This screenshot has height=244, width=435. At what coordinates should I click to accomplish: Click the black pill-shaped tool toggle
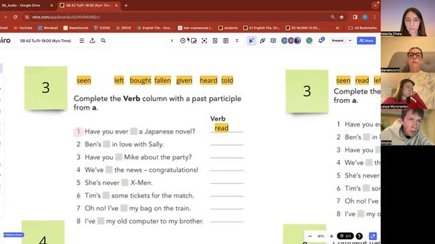tap(345, 236)
